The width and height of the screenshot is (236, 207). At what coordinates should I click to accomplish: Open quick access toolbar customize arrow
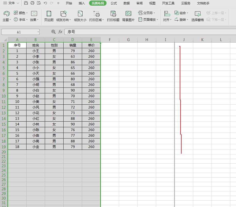pyautogui.click(x=58, y=3)
